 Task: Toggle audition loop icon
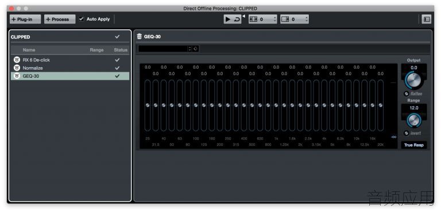237,19
